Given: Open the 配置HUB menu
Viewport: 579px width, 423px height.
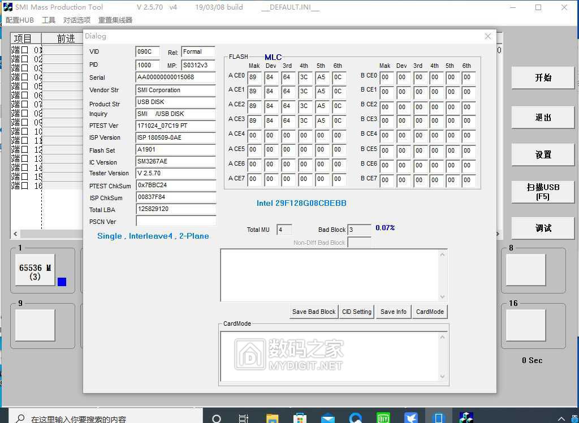Looking at the screenshot, I should 20,20.
